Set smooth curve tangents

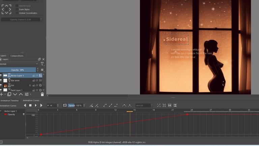point(124,105)
